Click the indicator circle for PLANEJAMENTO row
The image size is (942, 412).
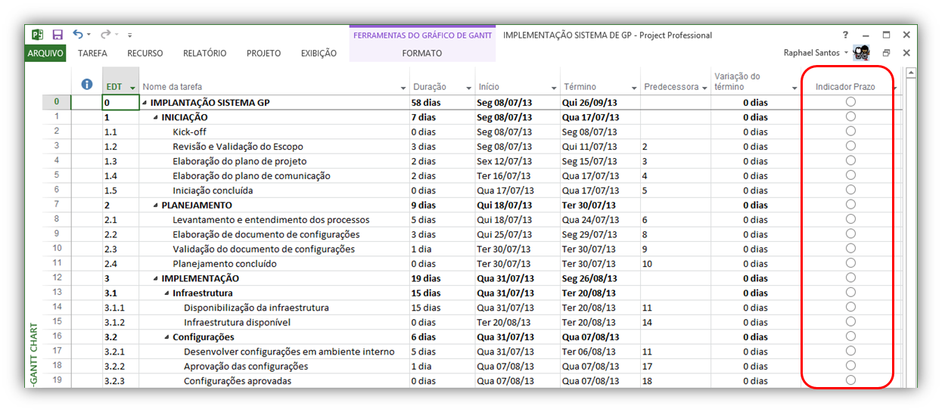click(850, 204)
